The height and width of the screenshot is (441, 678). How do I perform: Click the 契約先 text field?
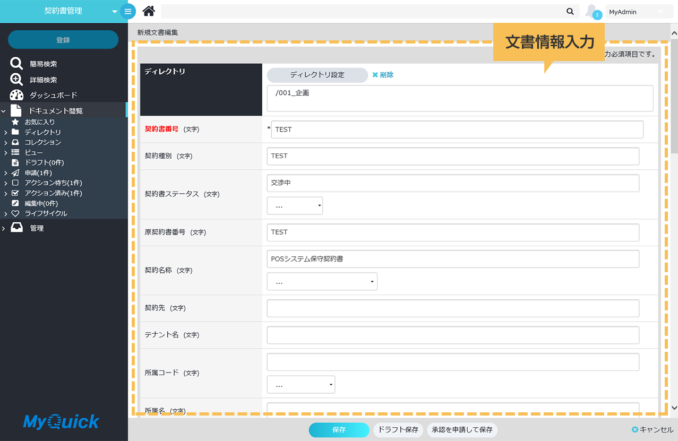452,308
